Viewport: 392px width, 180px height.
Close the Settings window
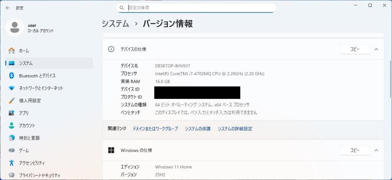384,5
